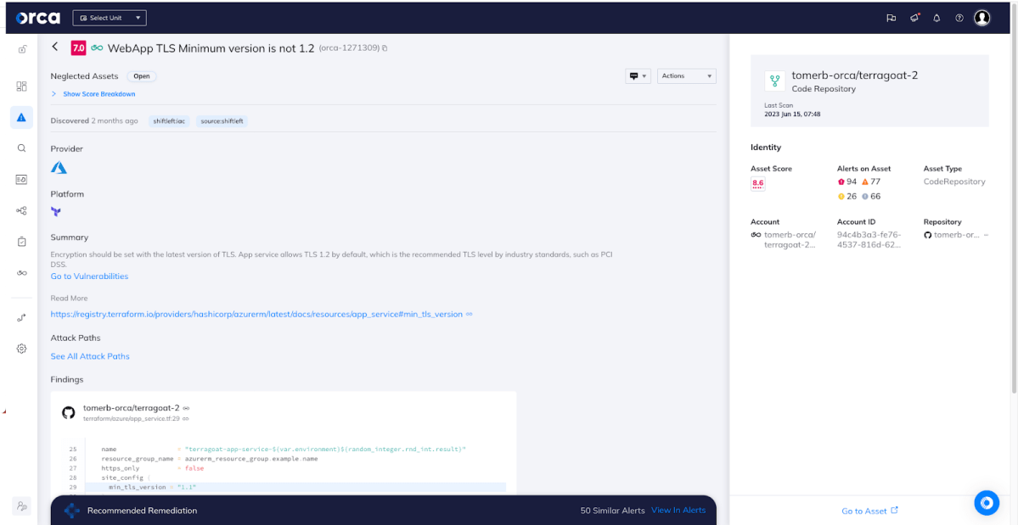Open the Settings gear in the sidebar
Screen dimensions: 1018x525
click(21, 349)
